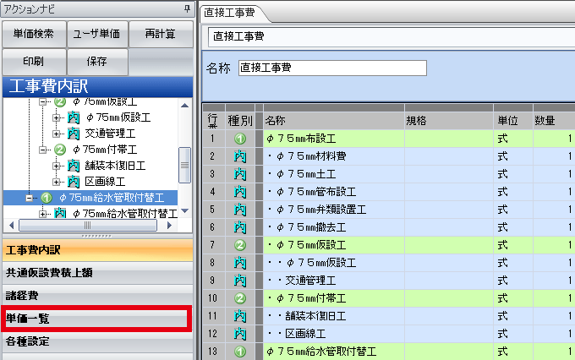Expand the 区画線工 tree node
575x360 pixels.
[x=57, y=181]
